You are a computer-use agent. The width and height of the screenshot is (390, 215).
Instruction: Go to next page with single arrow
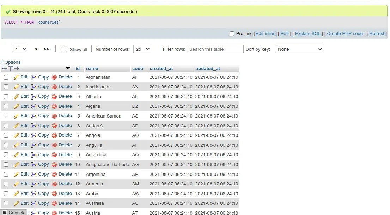[36, 49]
